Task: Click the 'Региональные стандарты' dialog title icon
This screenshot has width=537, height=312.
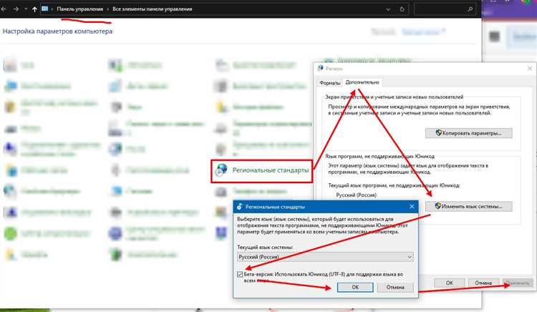Action: 239,207
